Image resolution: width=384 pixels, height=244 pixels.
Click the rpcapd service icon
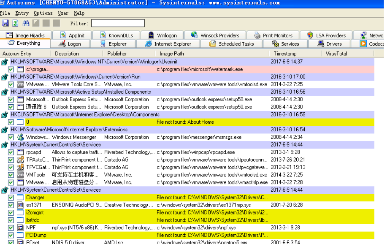(20, 152)
